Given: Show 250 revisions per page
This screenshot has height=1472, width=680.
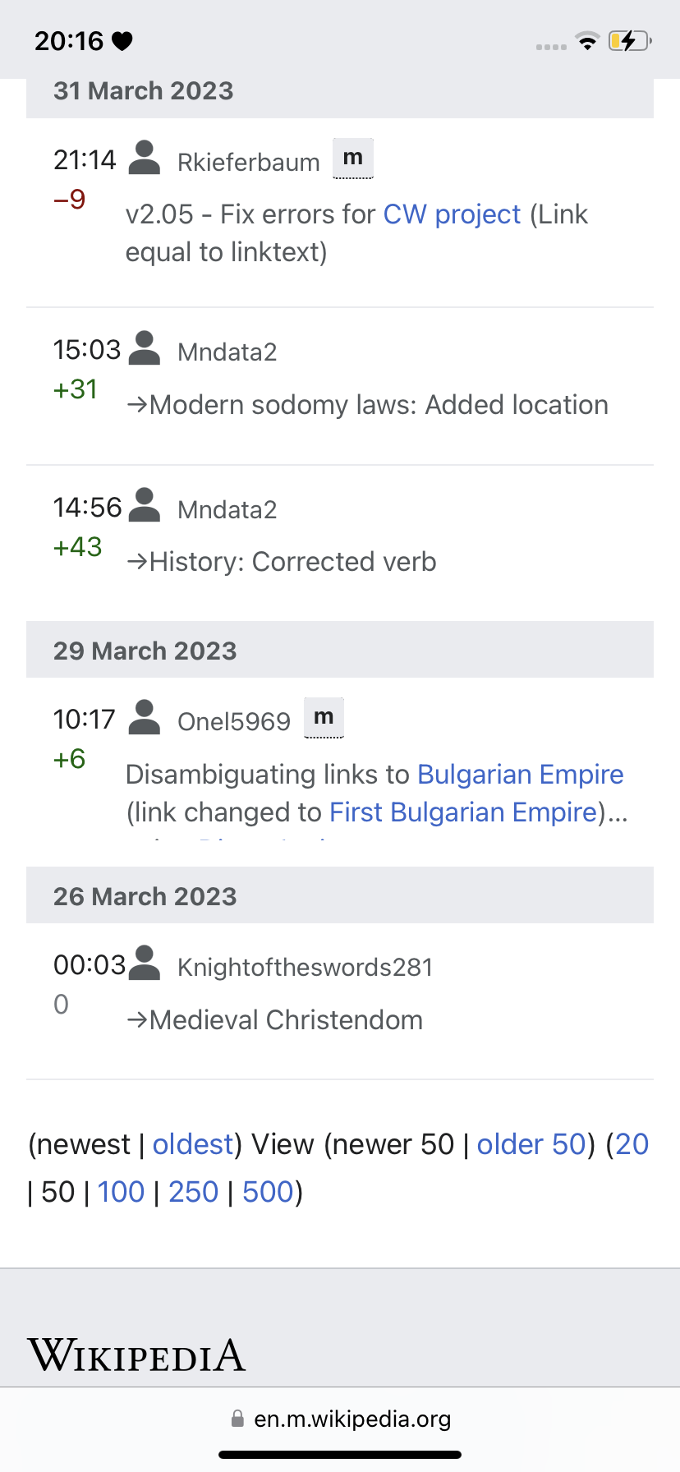Looking at the screenshot, I should click(x=193, y=1192).
